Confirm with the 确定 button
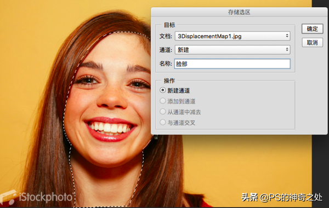 click(x=312, y=28)
